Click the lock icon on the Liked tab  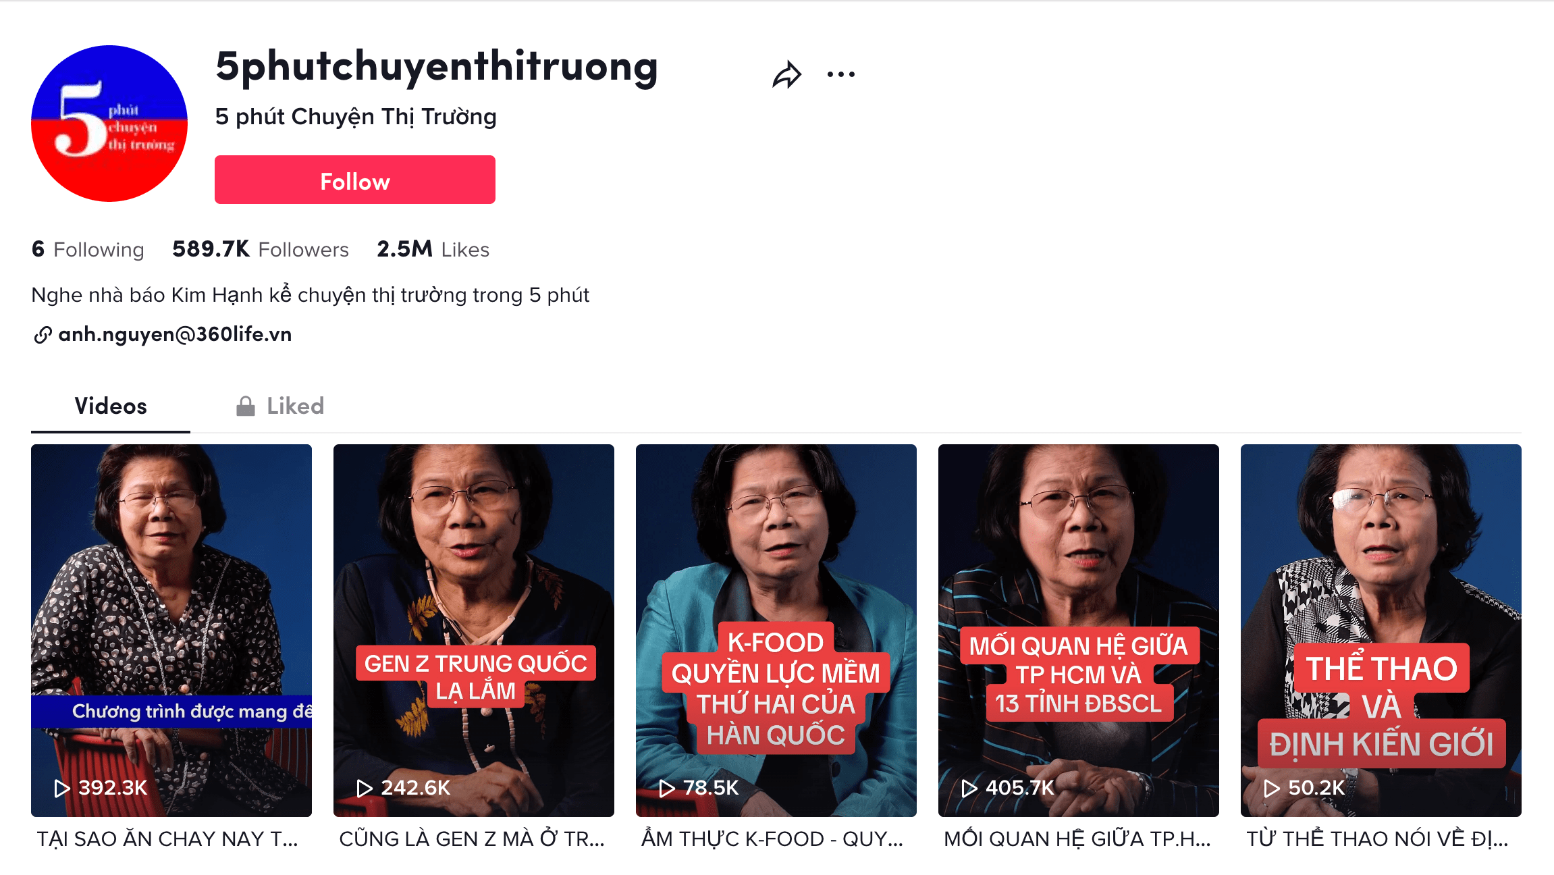click(x=246, y=406)
